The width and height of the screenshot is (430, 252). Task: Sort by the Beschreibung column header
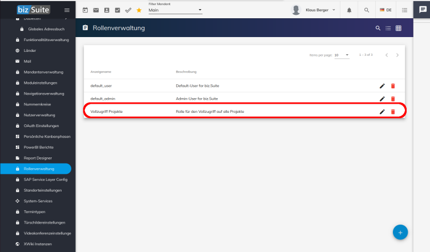[186, 72]
